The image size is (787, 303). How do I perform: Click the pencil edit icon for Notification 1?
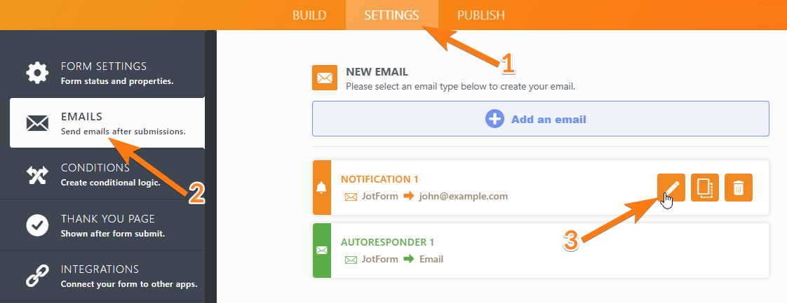pos(671,188)
